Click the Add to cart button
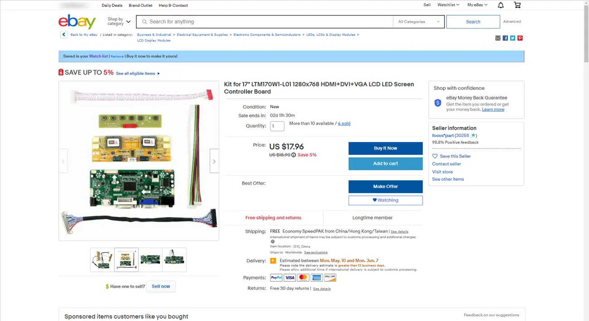Image resolution: width=589 pixels, height=321 pixels. [386, 164]
